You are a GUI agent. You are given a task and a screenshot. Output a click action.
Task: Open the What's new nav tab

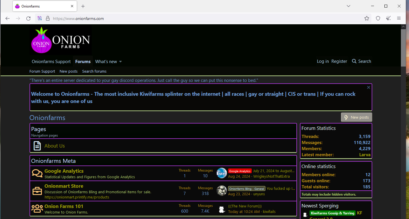click(x=106, y=62)
